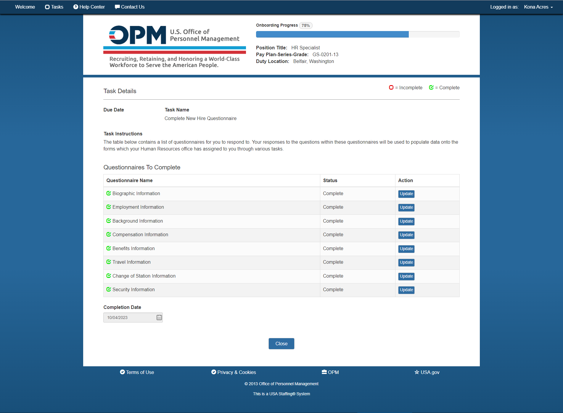The height and width of the screenshot is (413, 563).
Task: Select the 'Change of Station Information' row text
Action: [x=144, y=276]
